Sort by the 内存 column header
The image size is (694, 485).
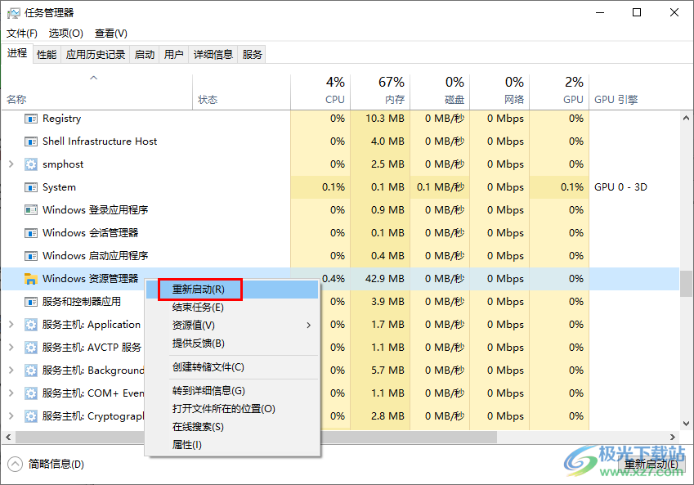(380, 92)
